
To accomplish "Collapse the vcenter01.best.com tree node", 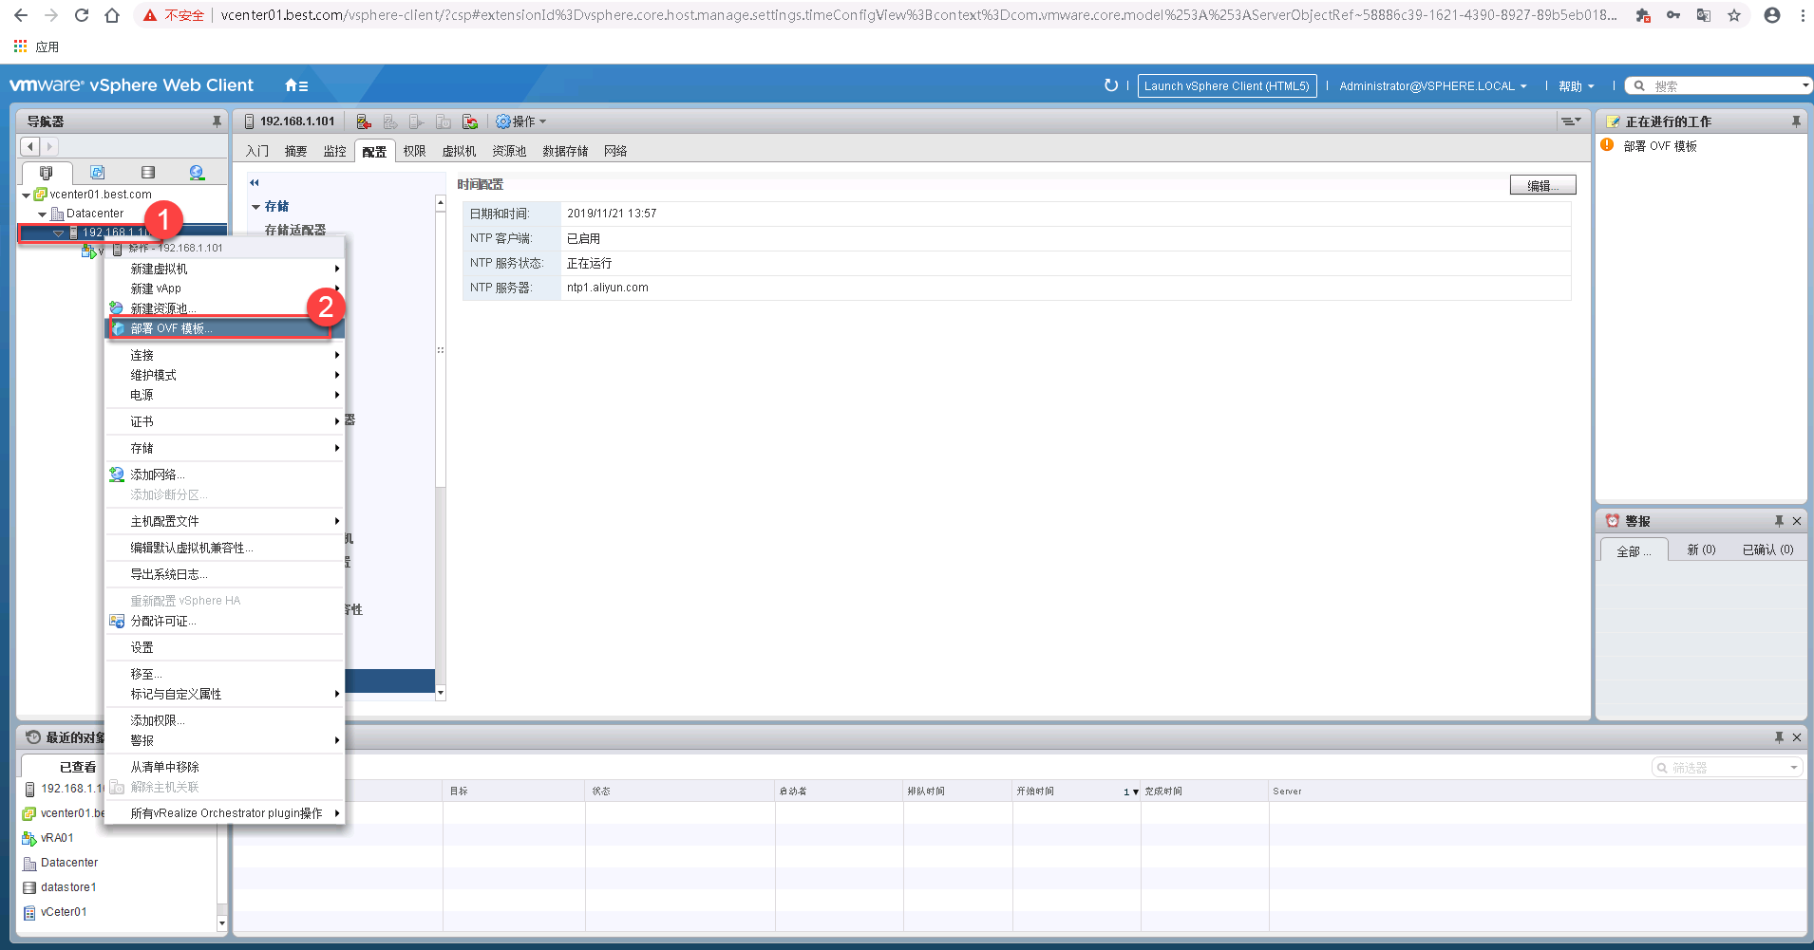I will 26,195.
